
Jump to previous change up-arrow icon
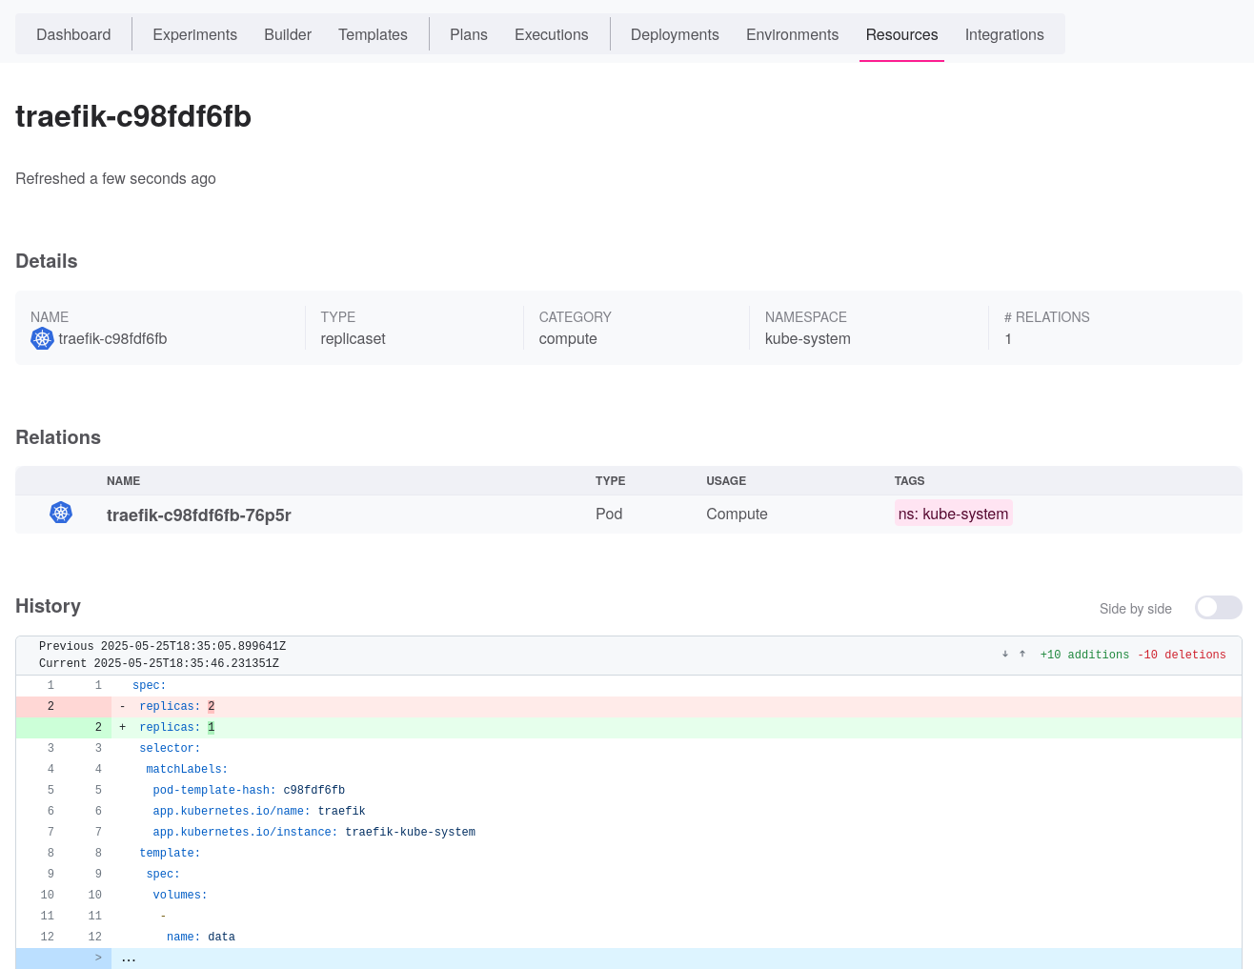[1022, 655]
